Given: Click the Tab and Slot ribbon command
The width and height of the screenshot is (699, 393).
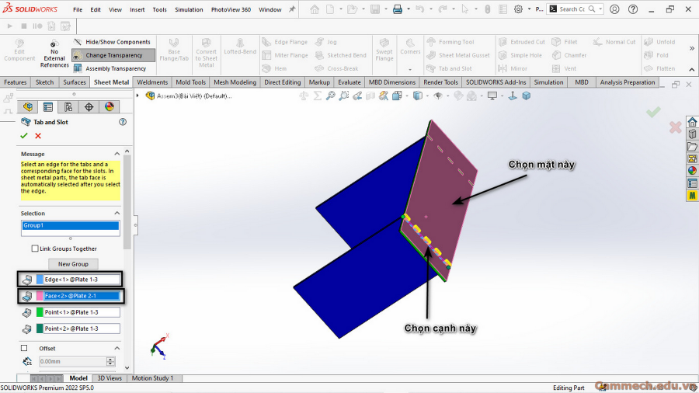Looking at the screenshot, I should (x=450, y=68).
